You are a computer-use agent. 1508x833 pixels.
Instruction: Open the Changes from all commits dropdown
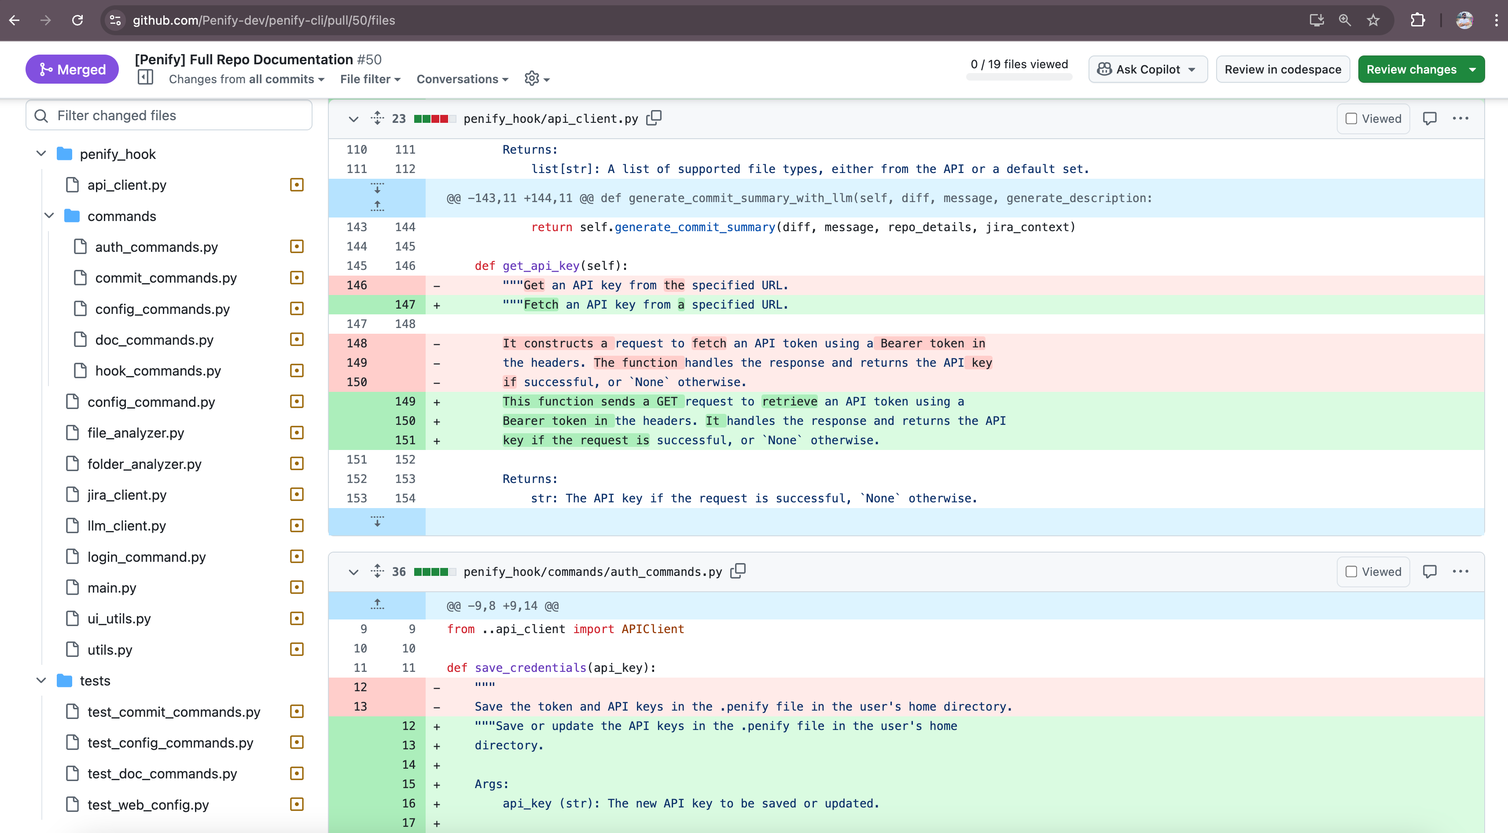(x=245, y=78)
